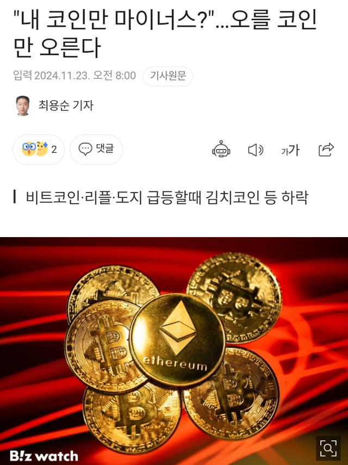This screenshot has width=348, height=465.
Task: Play article audio with the speaker icon
Action: click(x=256, y=150)
